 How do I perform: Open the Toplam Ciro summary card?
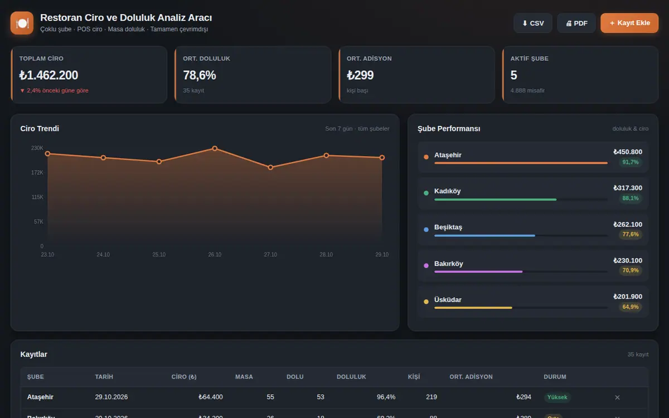[89, 75]
